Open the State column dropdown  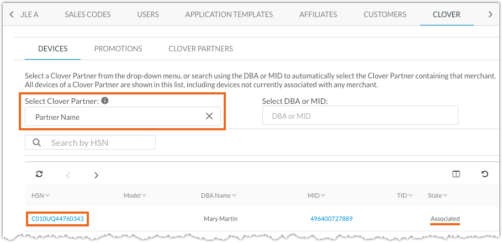[445, 196]
